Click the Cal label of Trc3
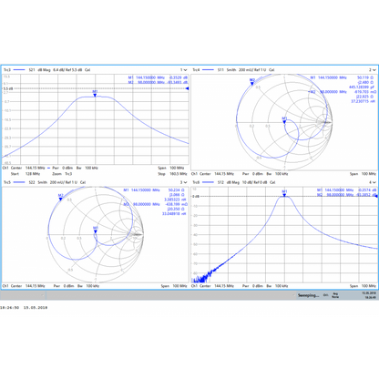This screenshot has height=379, width=379. [x=87, y=70]
